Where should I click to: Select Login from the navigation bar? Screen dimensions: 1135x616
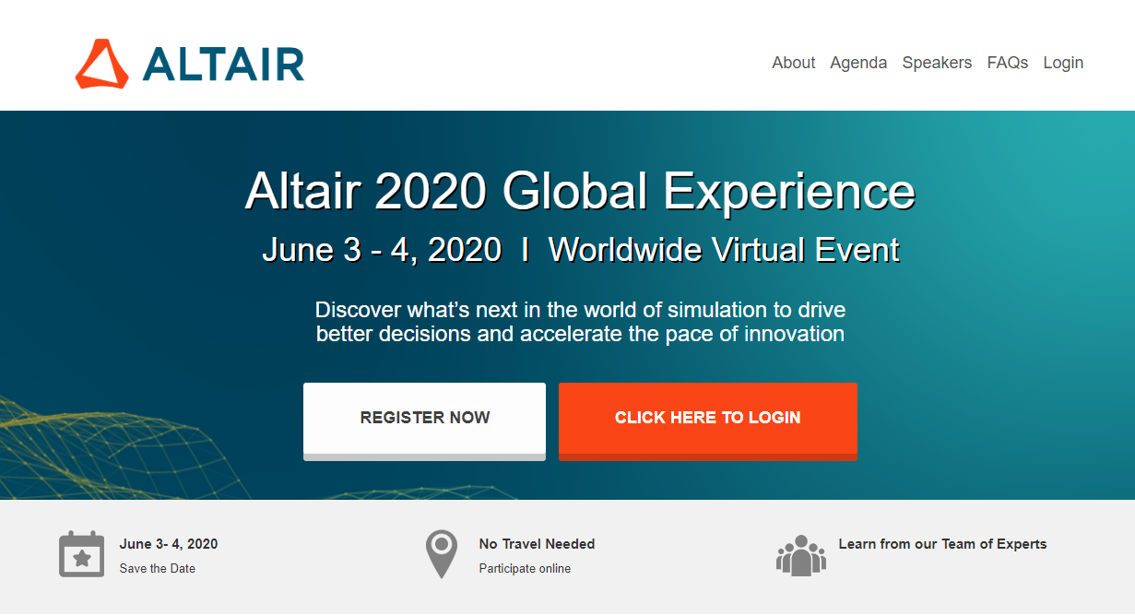pyautogui.click(x=1063, y=63)
